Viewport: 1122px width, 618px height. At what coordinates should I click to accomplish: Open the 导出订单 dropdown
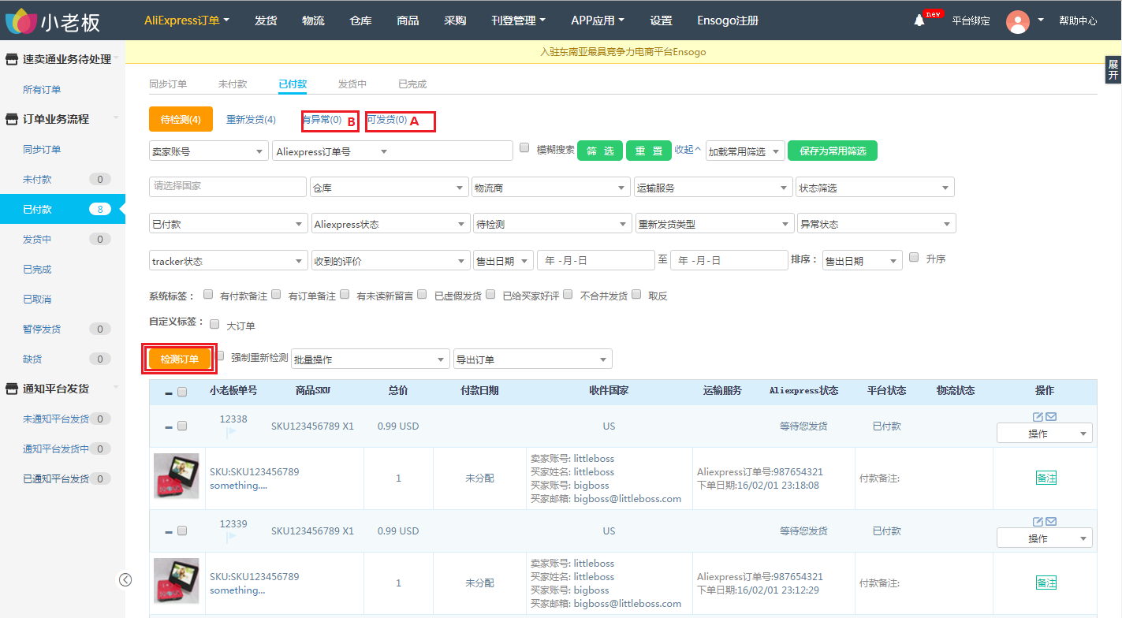532,359
